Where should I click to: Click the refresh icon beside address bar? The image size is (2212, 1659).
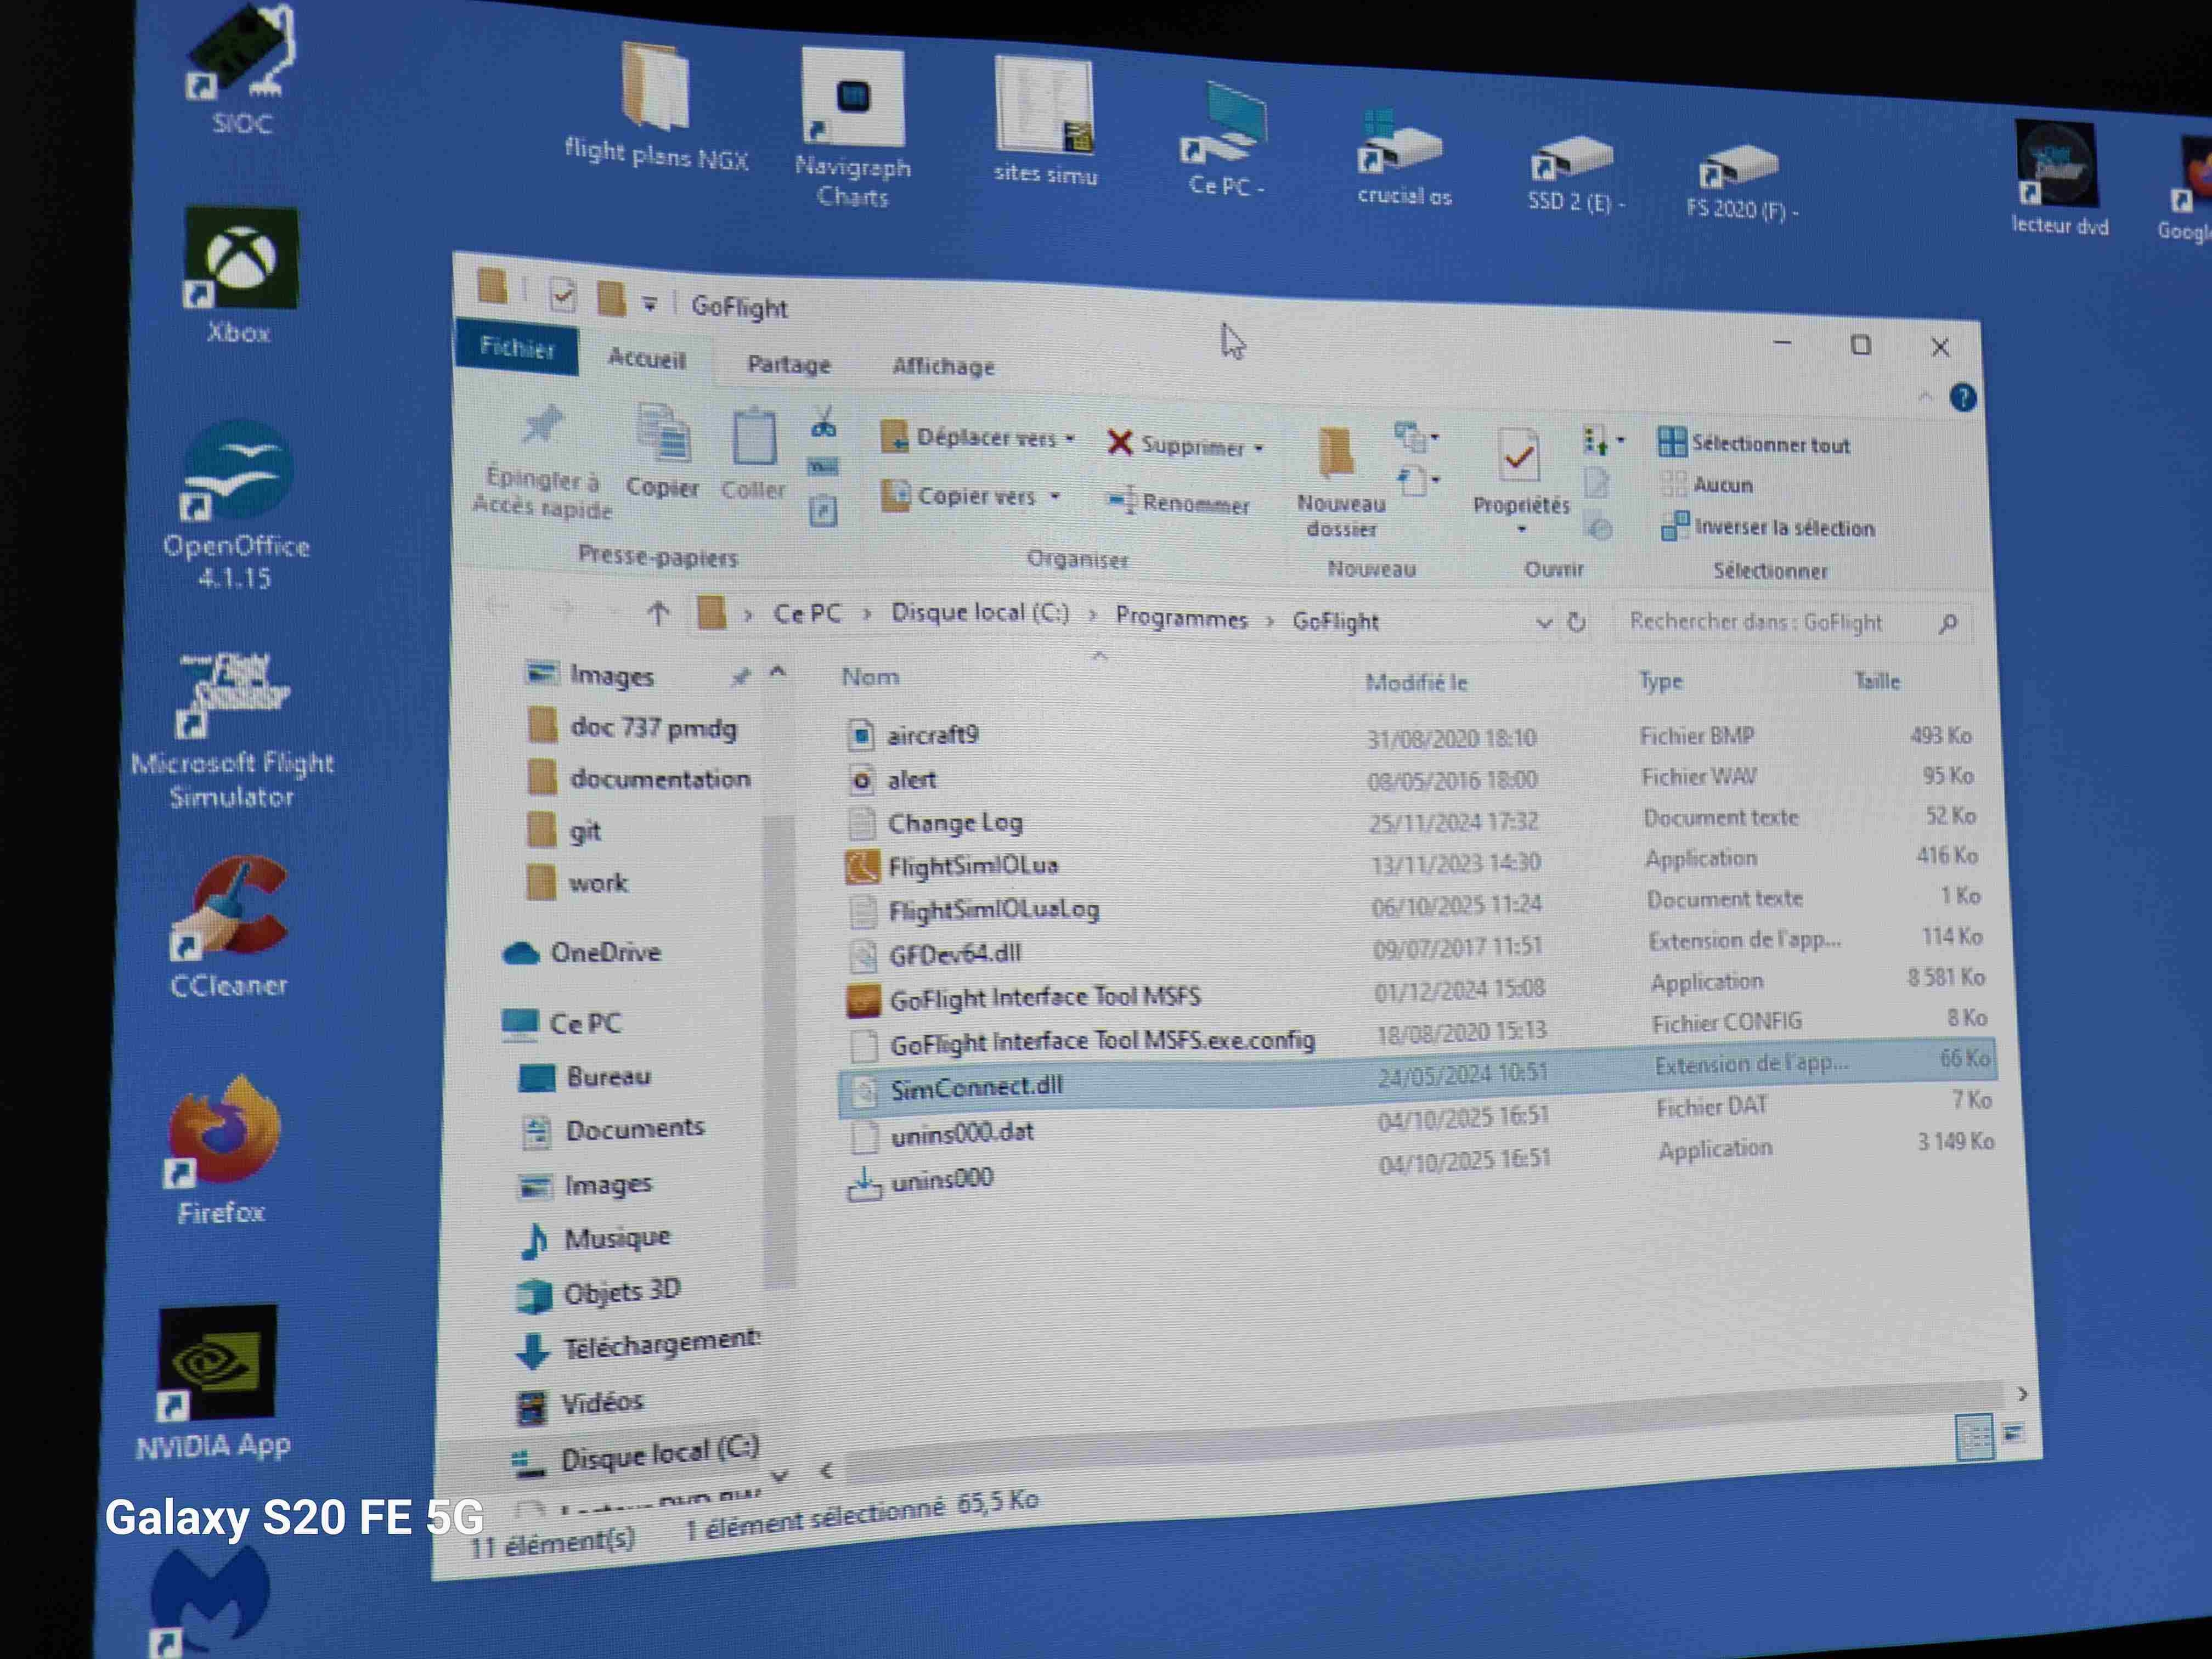[x=1577, y=623]
